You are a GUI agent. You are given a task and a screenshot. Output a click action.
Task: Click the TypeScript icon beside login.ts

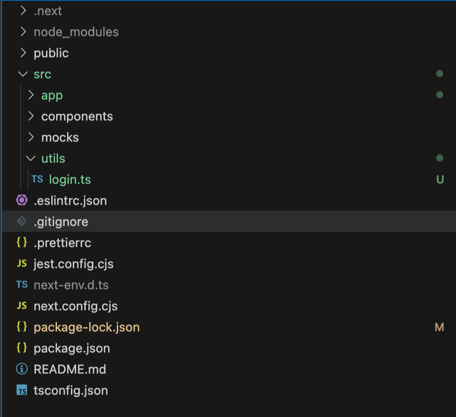point(37,179)
